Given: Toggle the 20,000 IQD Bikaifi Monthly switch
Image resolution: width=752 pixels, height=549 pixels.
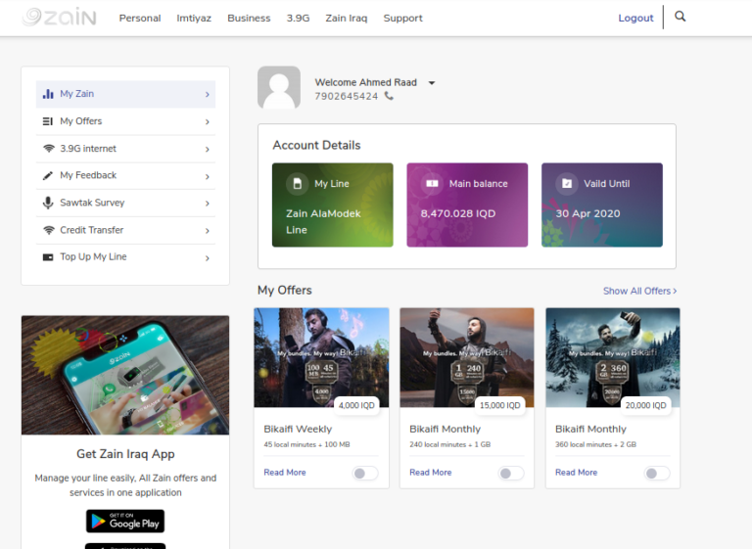Looking at the screenshot, I should coord(657,474).
